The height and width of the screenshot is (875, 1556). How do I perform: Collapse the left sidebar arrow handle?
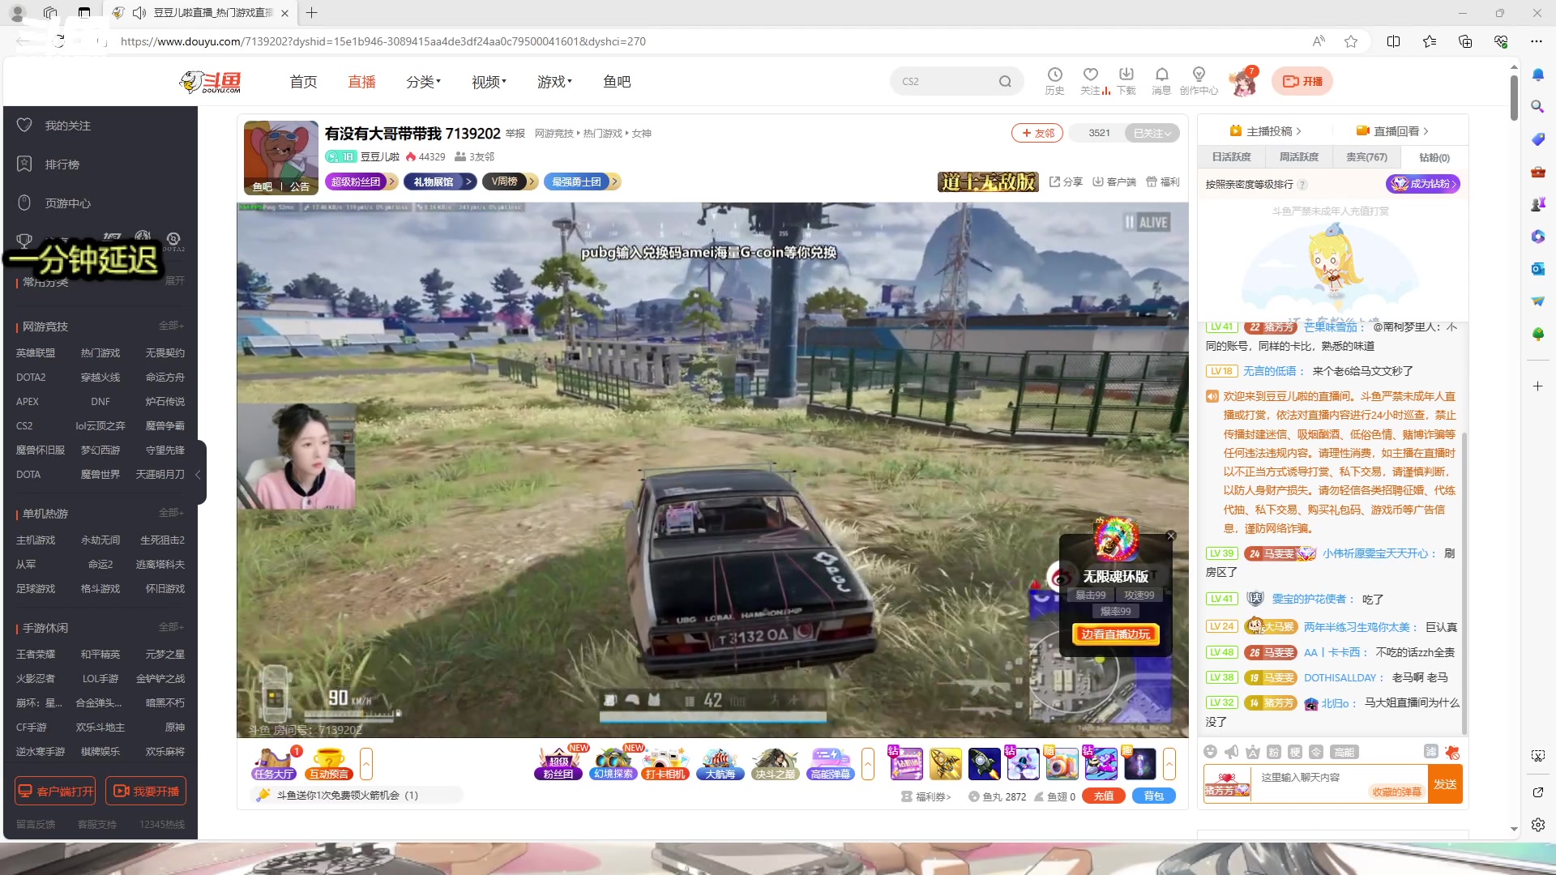(198, 474)
